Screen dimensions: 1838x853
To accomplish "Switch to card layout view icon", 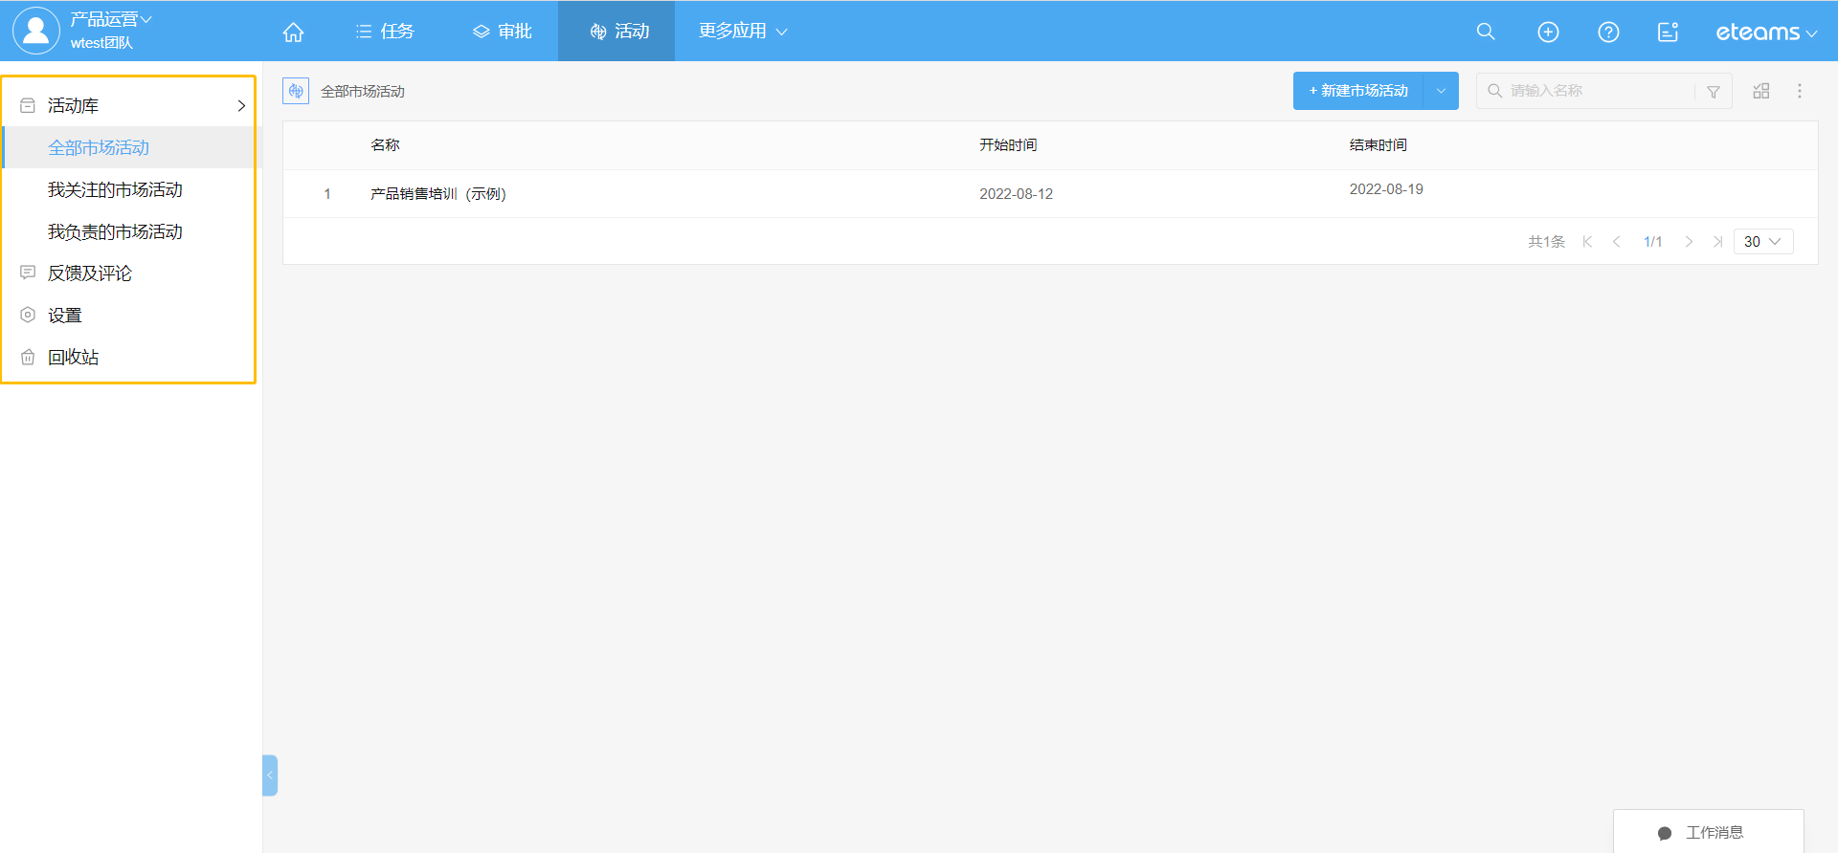I will 1760,91.
